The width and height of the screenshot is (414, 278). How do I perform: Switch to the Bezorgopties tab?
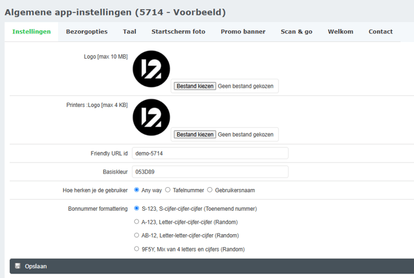click(87, 32)
